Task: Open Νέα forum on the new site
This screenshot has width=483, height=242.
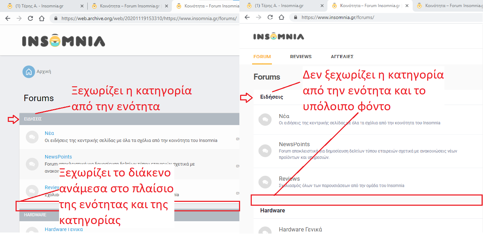Action: 284,116
